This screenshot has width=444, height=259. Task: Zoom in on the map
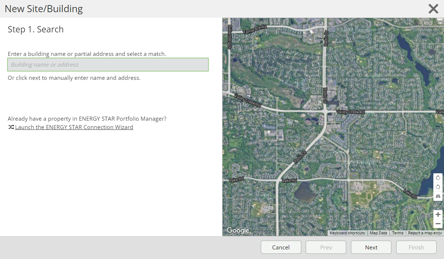point(438,214)
